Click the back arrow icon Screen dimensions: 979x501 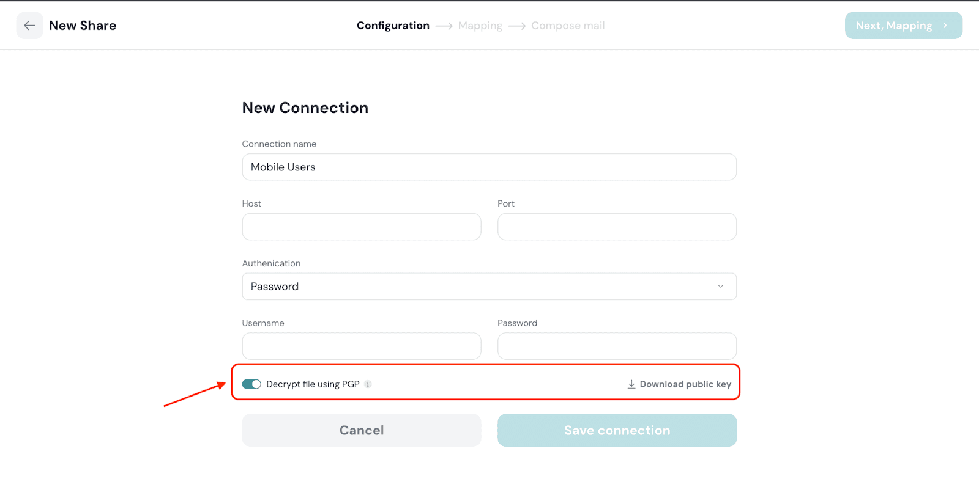(x=29, y=26)
